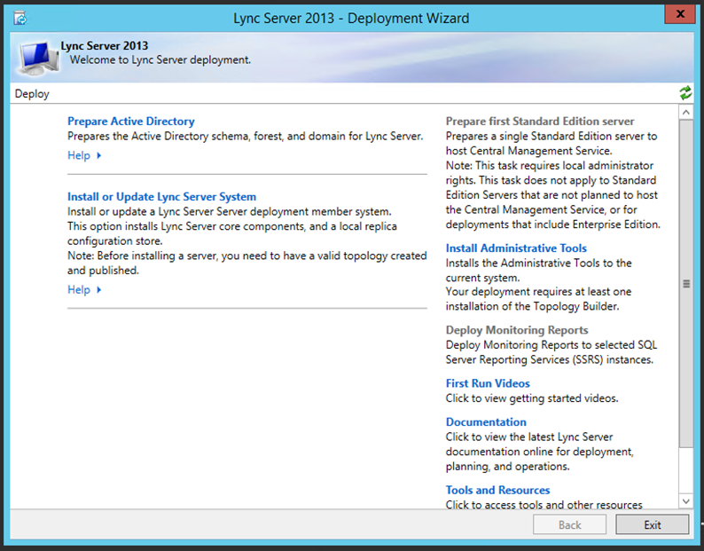Image resolution: width=704 pixels, height=551 pixels.
Task: Click greyed Deploy Monitoring Reports heading
Action: pos(517,330)
